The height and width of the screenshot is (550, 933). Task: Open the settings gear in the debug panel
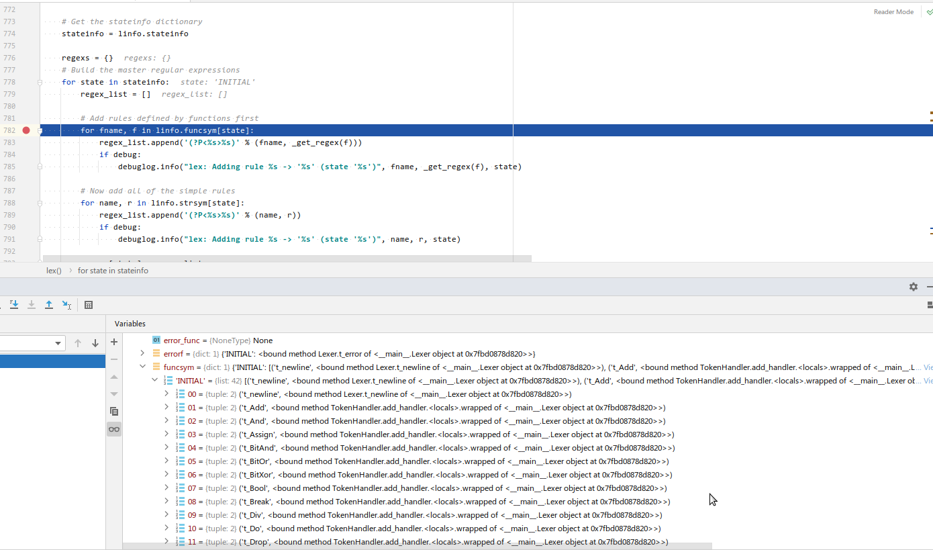coord(914,286)
